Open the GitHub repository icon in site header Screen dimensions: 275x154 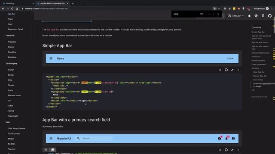pyautogui.click(x=270, y=16)
